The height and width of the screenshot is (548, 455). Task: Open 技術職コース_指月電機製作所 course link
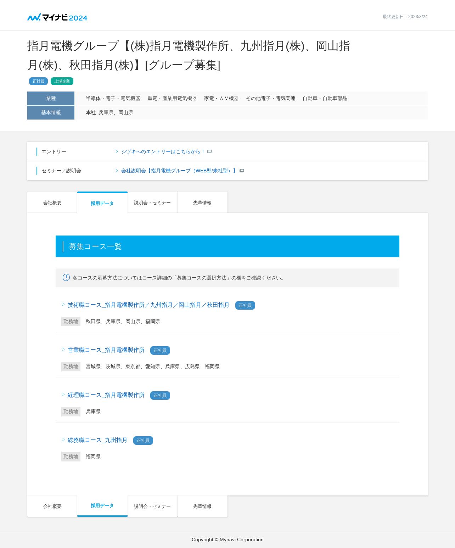[148, 305]
